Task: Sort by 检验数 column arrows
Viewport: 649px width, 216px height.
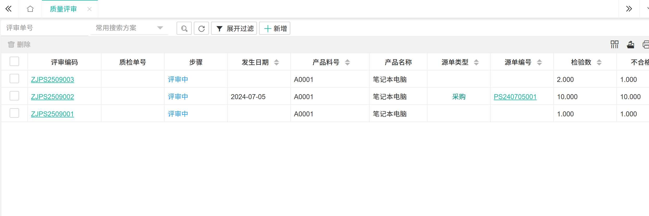Action: tap(599, 62)
